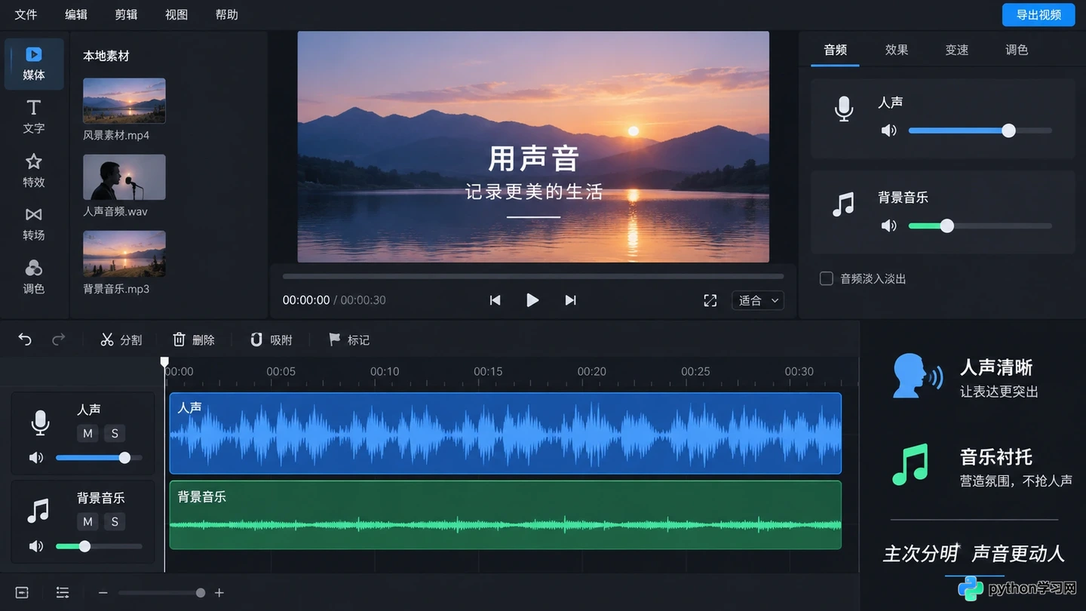The image size is (1086, 611).
Task: Click the redo arrow icon
Action: pos(58,339)
